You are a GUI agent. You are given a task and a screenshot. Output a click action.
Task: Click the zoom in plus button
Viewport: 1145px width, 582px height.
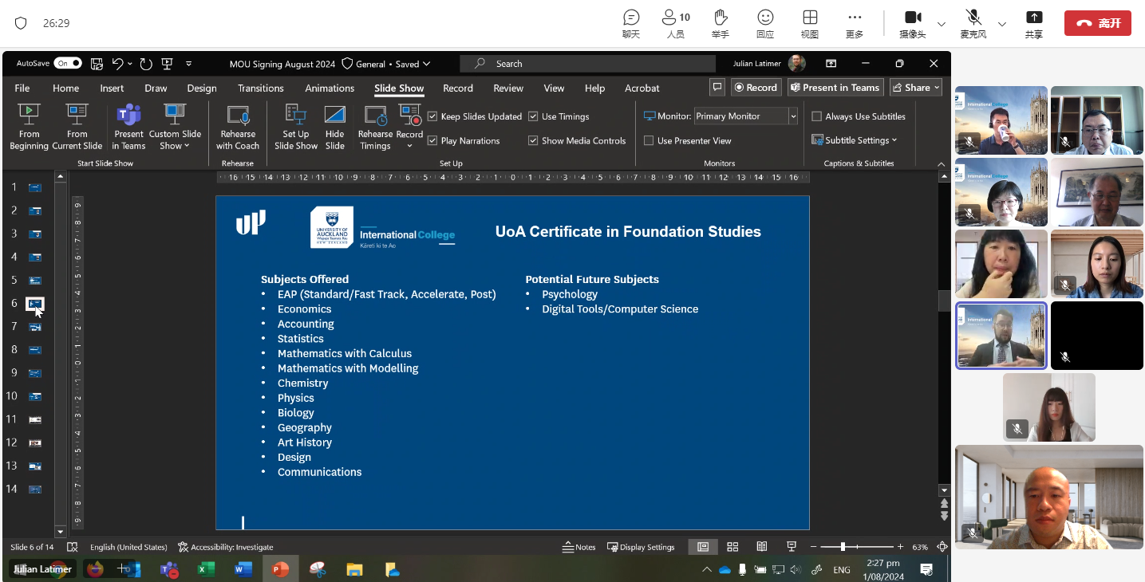click(x=900, y=547)
